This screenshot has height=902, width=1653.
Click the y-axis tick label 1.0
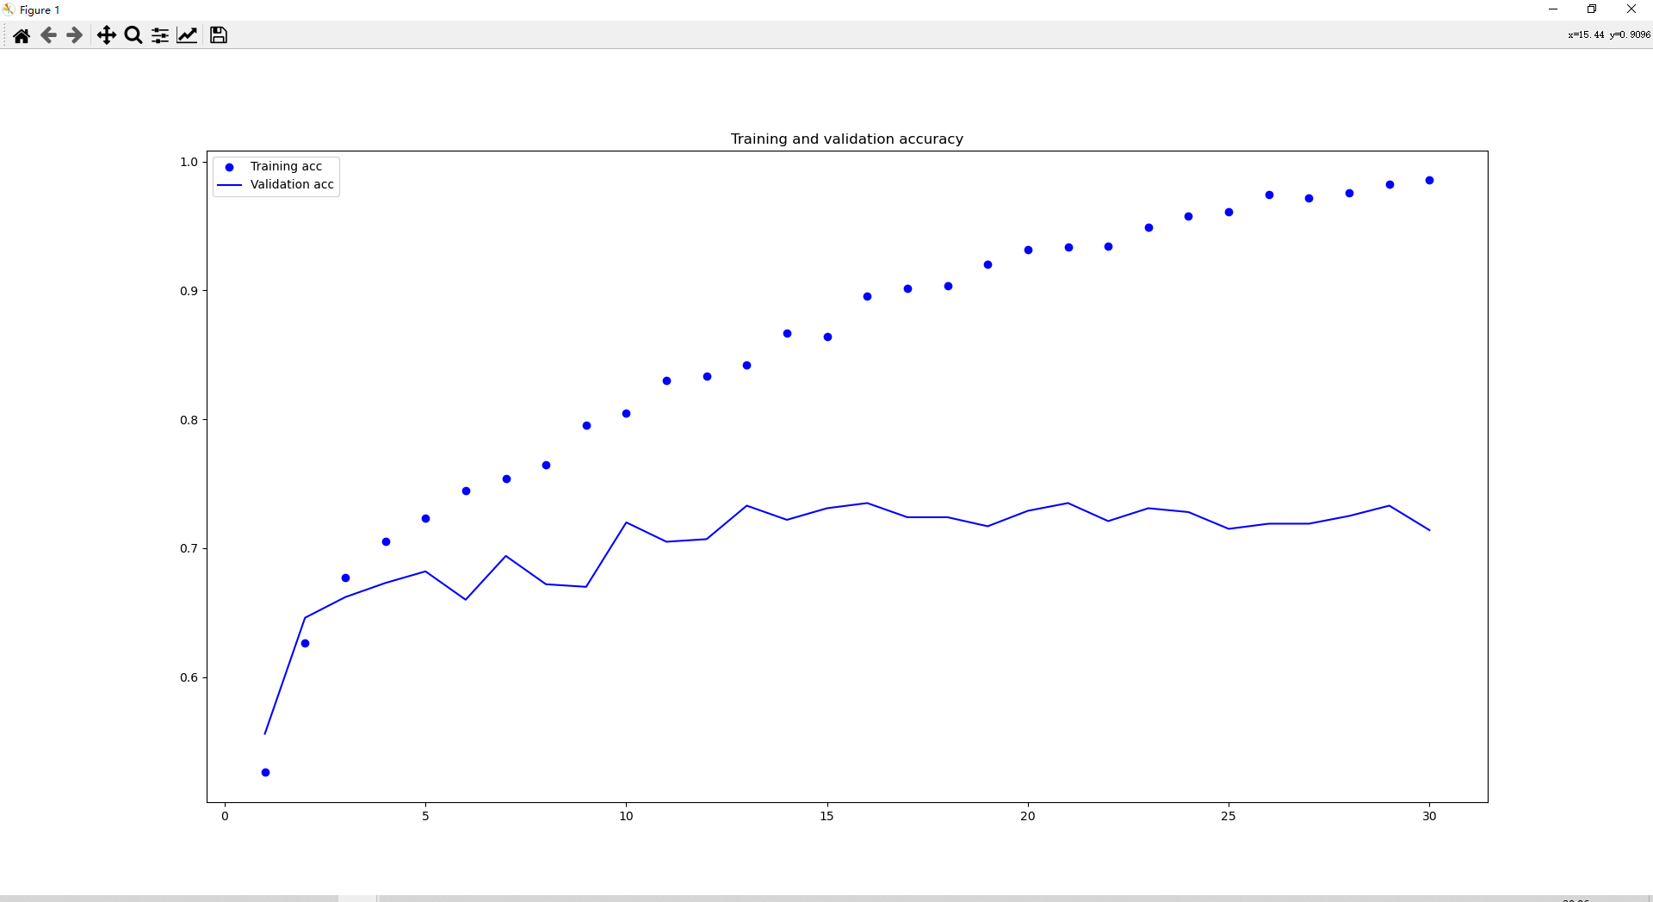coord(189,162)
